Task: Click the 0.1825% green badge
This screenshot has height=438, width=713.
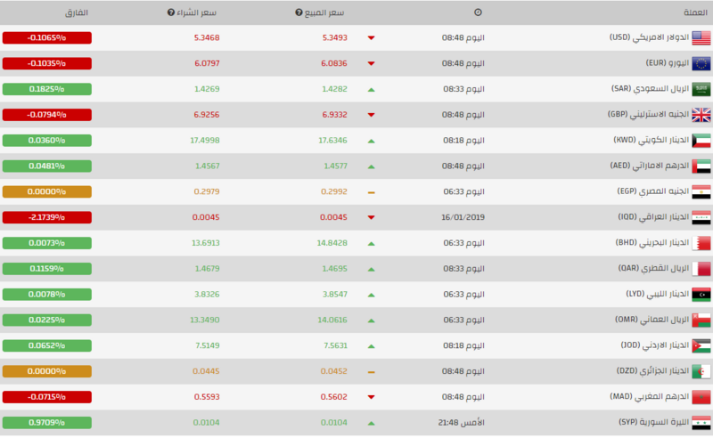Action: point(47,89)
